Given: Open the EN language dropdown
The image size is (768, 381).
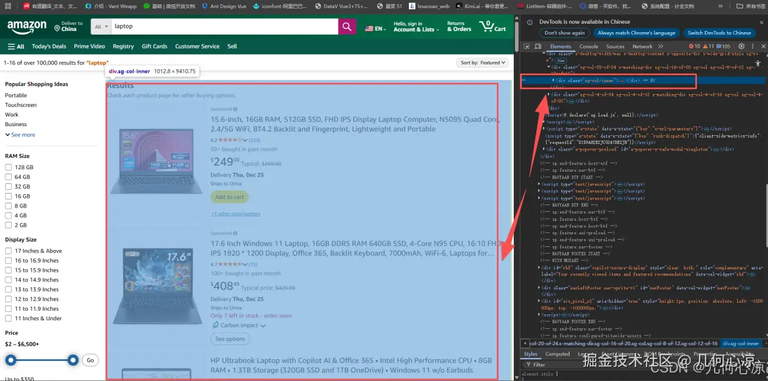Looking at the screenshot, I should (x=375, y=29).
